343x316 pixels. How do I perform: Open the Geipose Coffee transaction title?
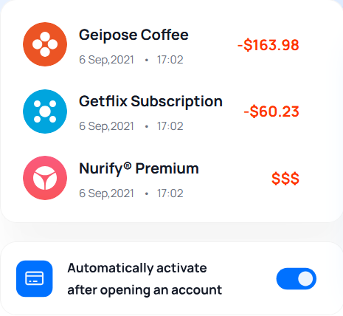point(134,35)
